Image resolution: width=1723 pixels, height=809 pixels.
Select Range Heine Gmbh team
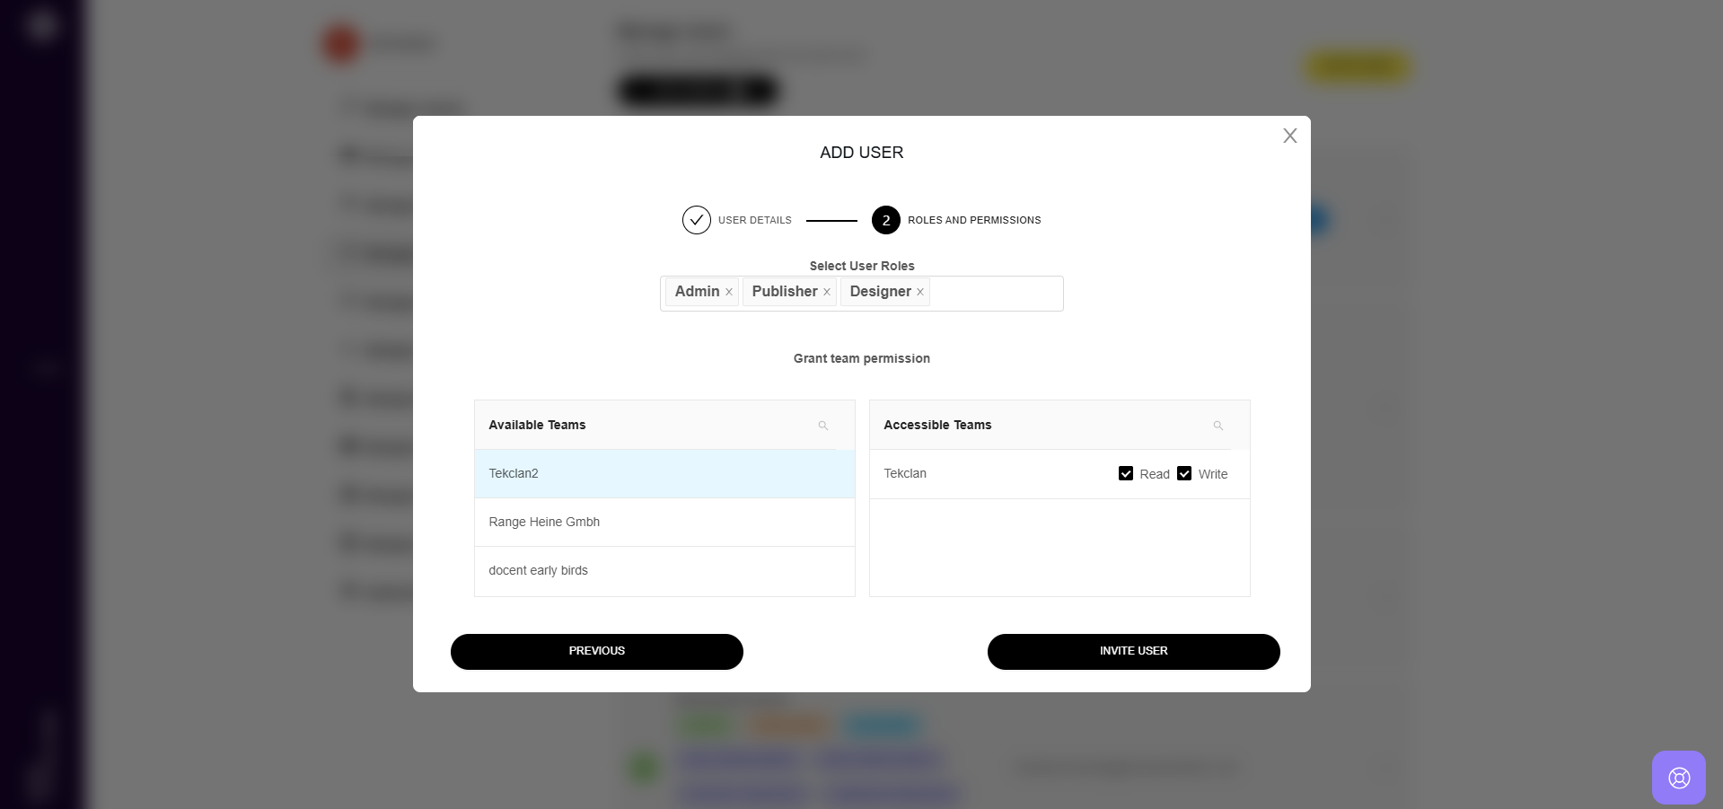[544, 522]
